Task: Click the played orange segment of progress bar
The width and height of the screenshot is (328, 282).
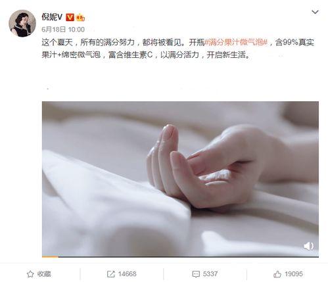Action: (x=50, y=256)
